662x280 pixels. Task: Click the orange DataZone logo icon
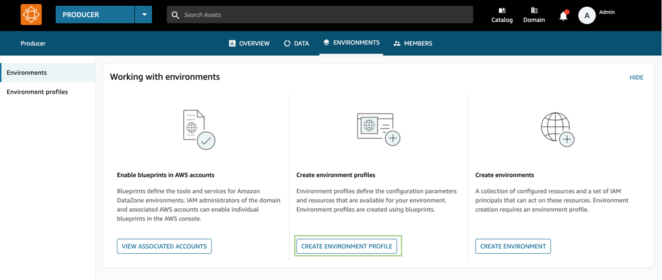point(31,15)
